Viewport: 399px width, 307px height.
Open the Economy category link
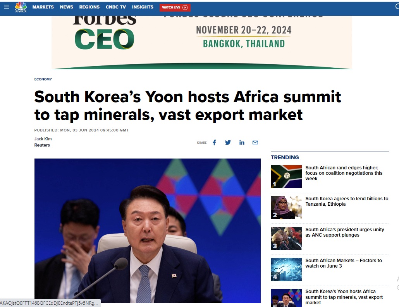coord(43,79)
